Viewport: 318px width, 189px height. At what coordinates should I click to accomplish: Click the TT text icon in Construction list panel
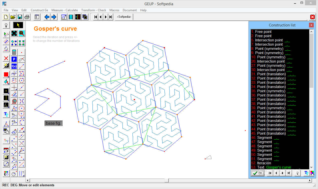tap(306, 173)
